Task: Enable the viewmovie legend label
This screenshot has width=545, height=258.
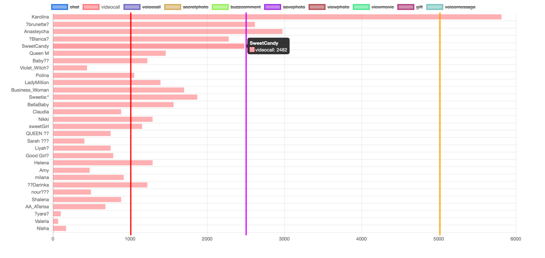Action: (382, 7)
